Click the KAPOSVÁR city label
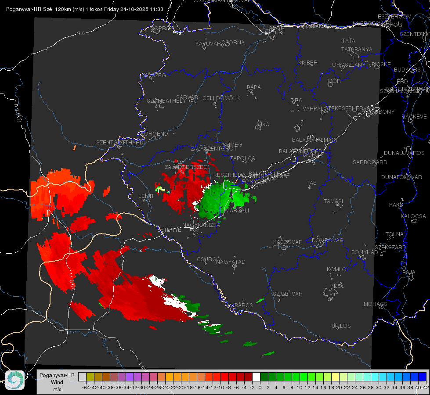Viewport: 430px width, 395px height. pos(288,242)
